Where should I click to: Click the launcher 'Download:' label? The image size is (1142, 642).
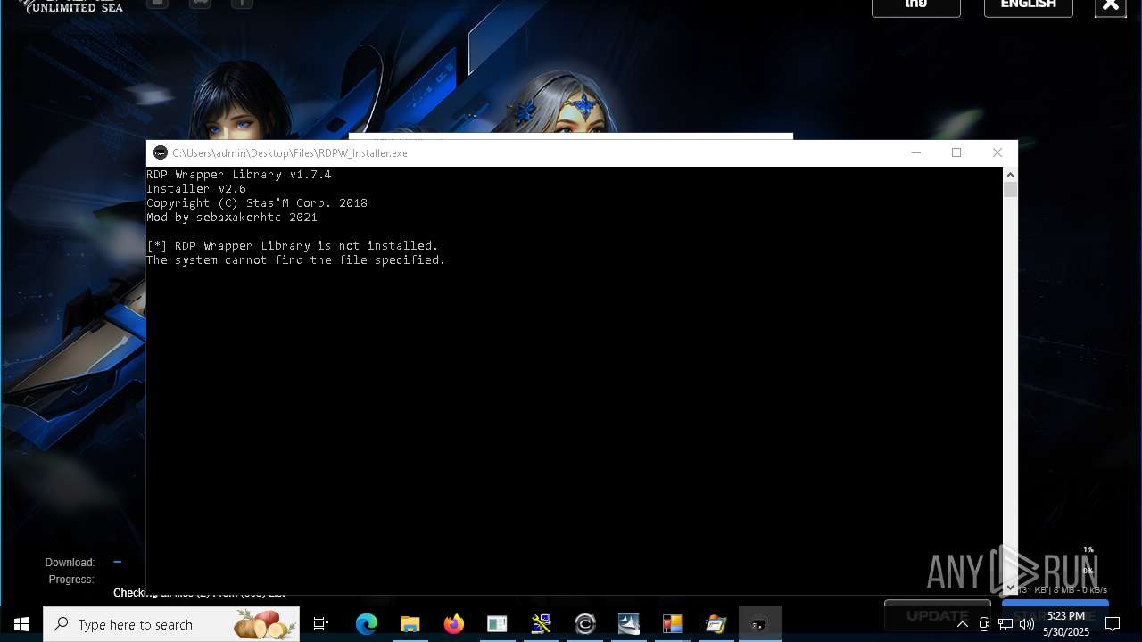pyautogui.click(x=70, y=563)
